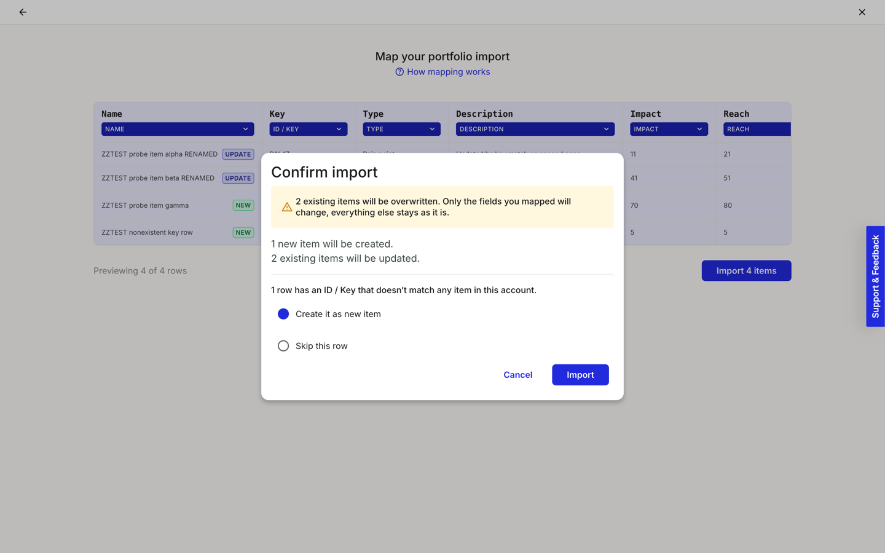Viewport: 885px width, 553px height.
Task: Click UPDATE badge on beta RENAMED row
Action: click(x=238, y=178)
